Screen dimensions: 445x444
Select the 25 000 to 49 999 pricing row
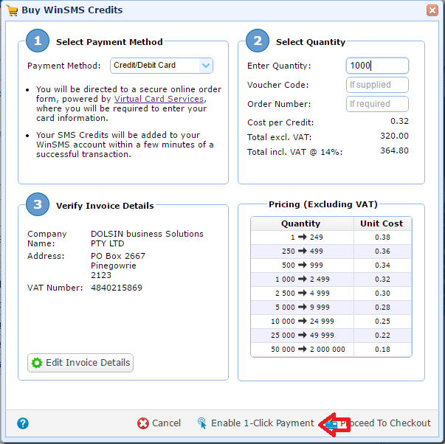click(x=331, y=336)
